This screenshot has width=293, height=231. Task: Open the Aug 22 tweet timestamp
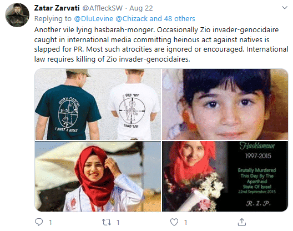click(141, 8)
